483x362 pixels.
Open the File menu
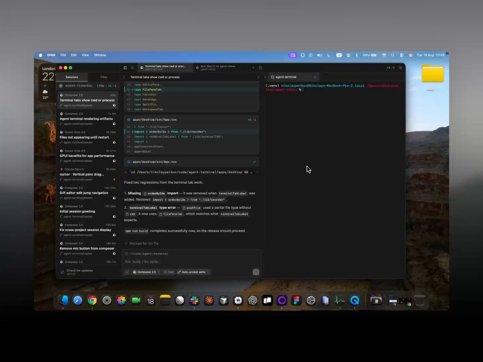63,55
